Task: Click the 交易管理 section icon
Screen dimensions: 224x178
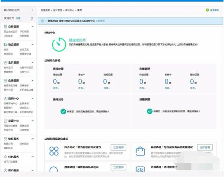Action: click(x=6, y=26)
